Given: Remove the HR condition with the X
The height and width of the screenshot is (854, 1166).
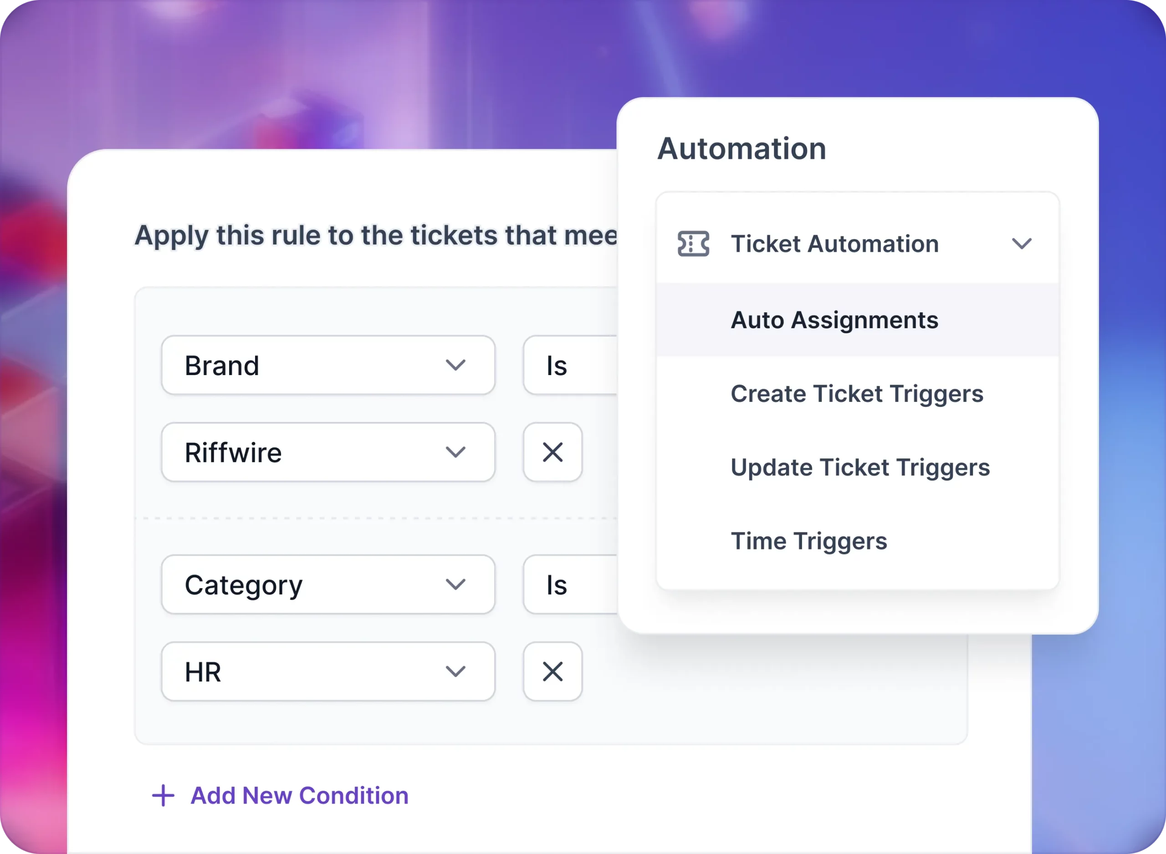Looking at the screenshot, I should coord(552,671).
